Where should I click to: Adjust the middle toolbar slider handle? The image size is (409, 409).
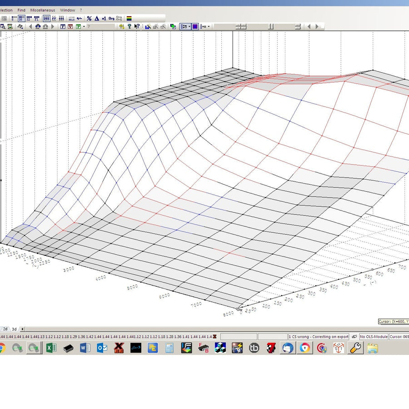(x=271, y=26)
